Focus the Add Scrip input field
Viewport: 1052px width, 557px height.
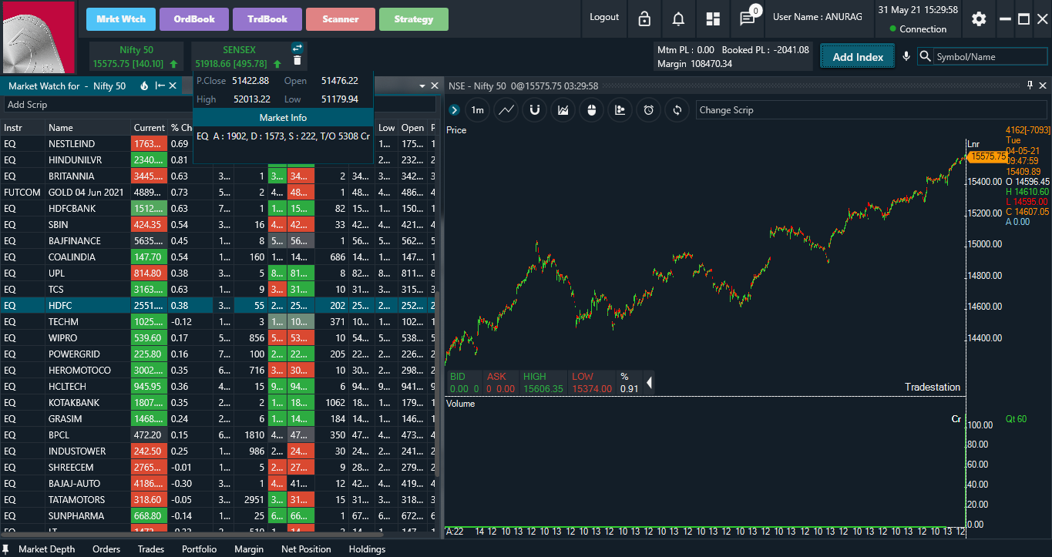(220, 105)
